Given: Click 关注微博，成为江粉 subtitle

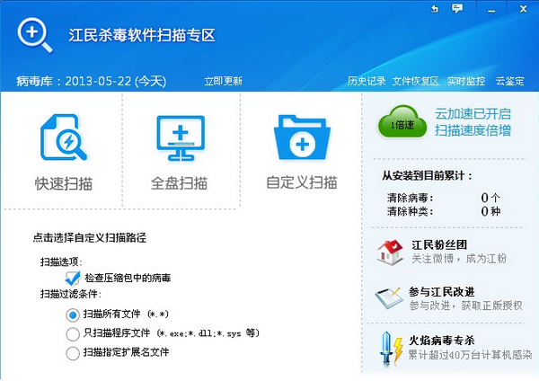Looking at the screenshot, I should [459, 259].
